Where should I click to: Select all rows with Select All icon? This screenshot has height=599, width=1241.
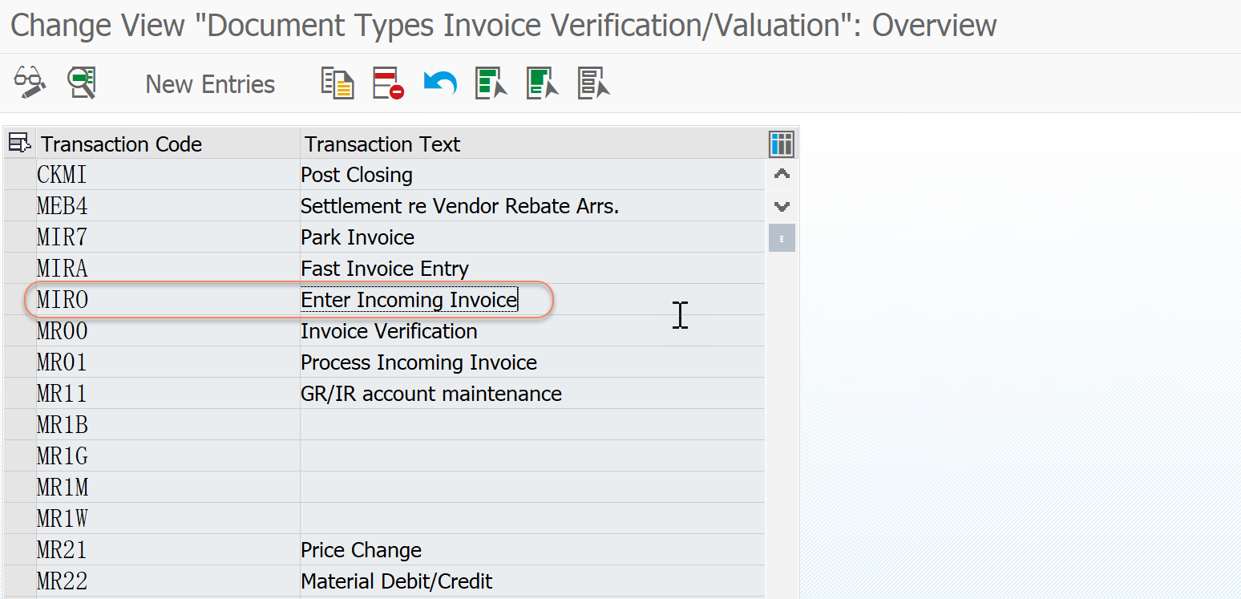click(x=491, y=83)
